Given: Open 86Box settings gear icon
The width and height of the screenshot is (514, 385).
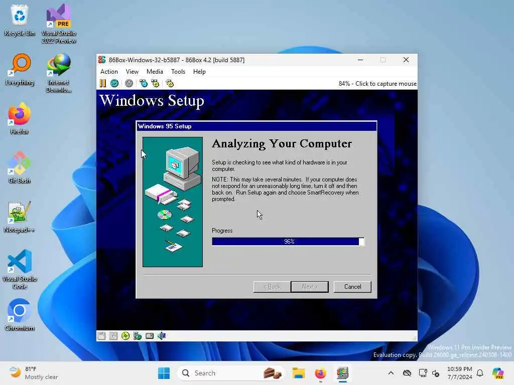Looking at the screenshot, I should [170, 84].
